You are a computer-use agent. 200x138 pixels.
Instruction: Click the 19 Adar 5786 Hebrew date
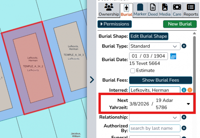click(x=164, y=104)
